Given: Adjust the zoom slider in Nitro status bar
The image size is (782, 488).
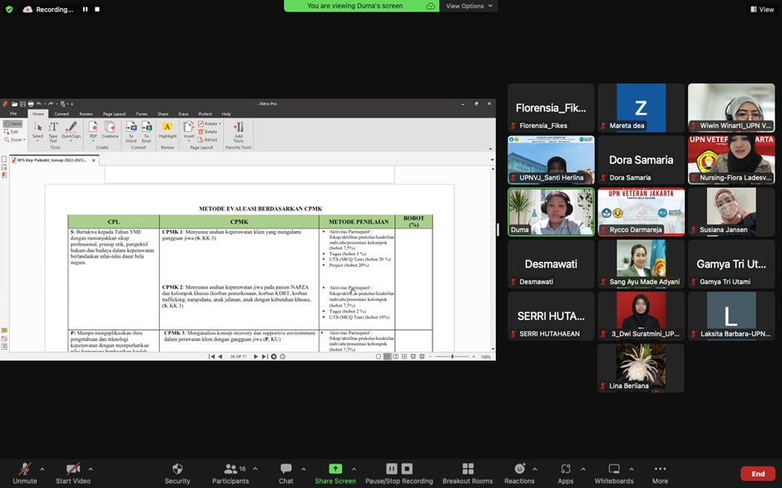Looking at the screenshot, I should tap(452, 357).
